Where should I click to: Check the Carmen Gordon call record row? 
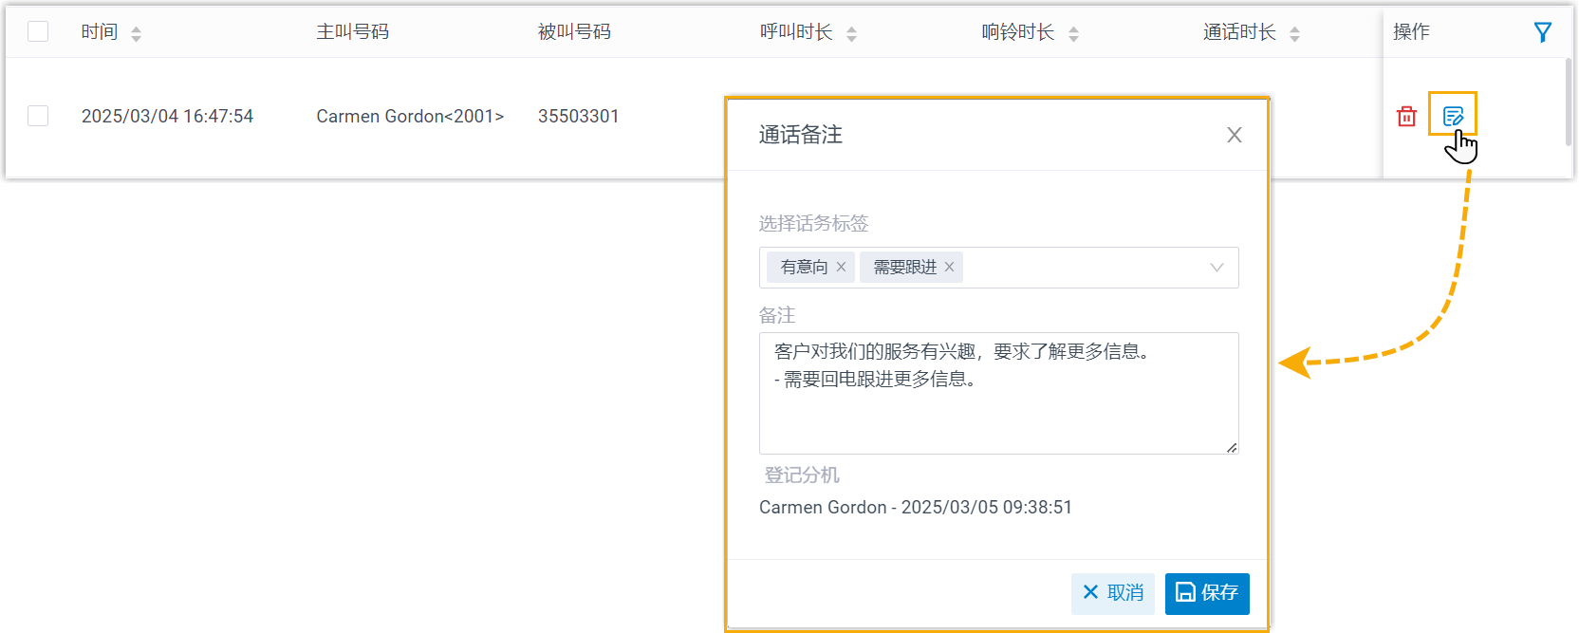[38, 116]
